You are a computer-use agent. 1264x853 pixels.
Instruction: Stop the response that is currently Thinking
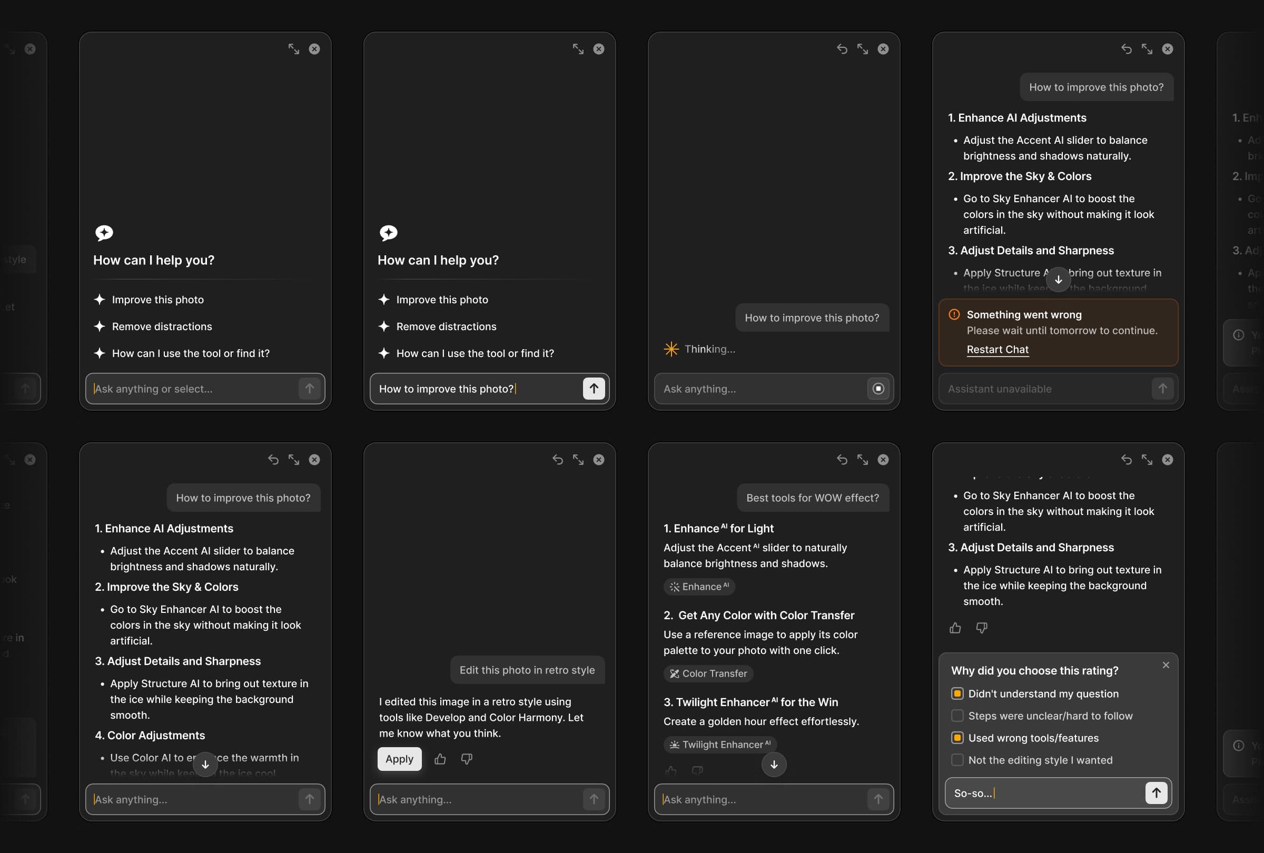click(878, 389)
